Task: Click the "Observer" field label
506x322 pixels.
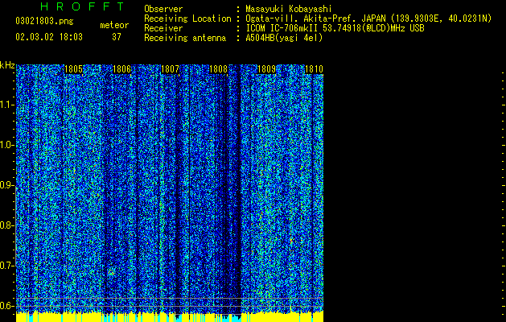Action: pyautogui.click(x=163, y=9)
